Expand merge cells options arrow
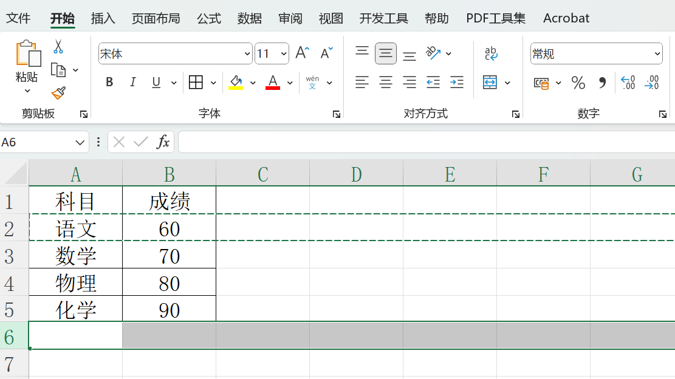The width and height of the screenshot is (675, 379). 507,83
